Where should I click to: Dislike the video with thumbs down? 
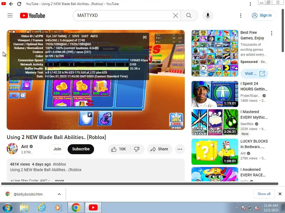137,149
